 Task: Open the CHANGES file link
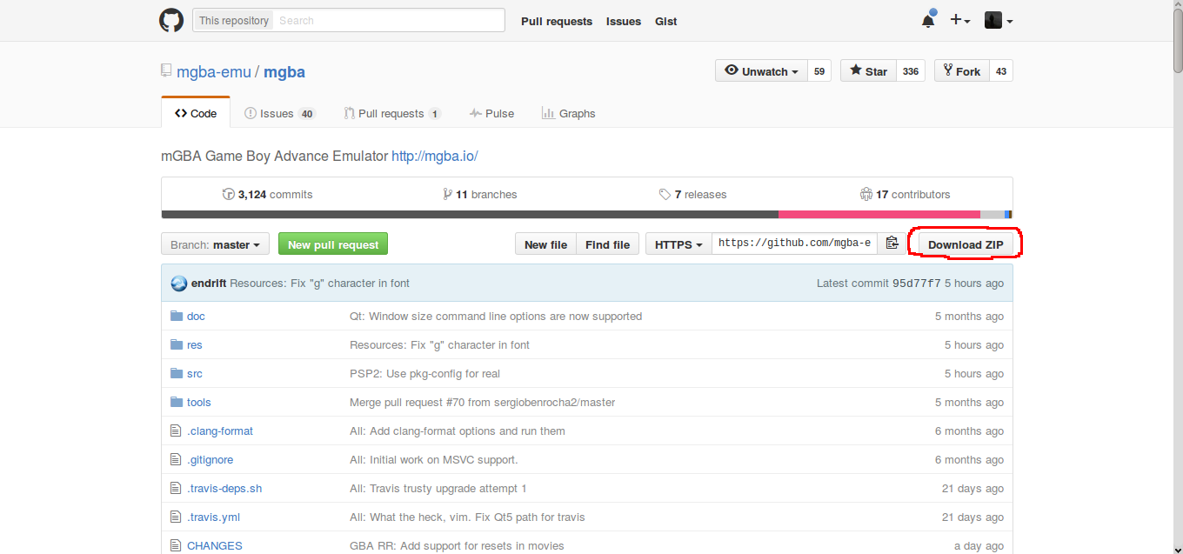pos(214,545)
